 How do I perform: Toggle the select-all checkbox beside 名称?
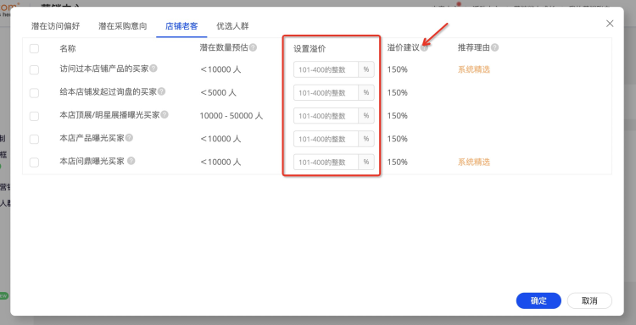pyautogui.click(x=34, y=48)
